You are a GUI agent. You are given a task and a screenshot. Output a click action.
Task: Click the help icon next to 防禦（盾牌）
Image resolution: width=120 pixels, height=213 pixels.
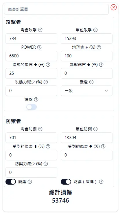pos(101,182)
